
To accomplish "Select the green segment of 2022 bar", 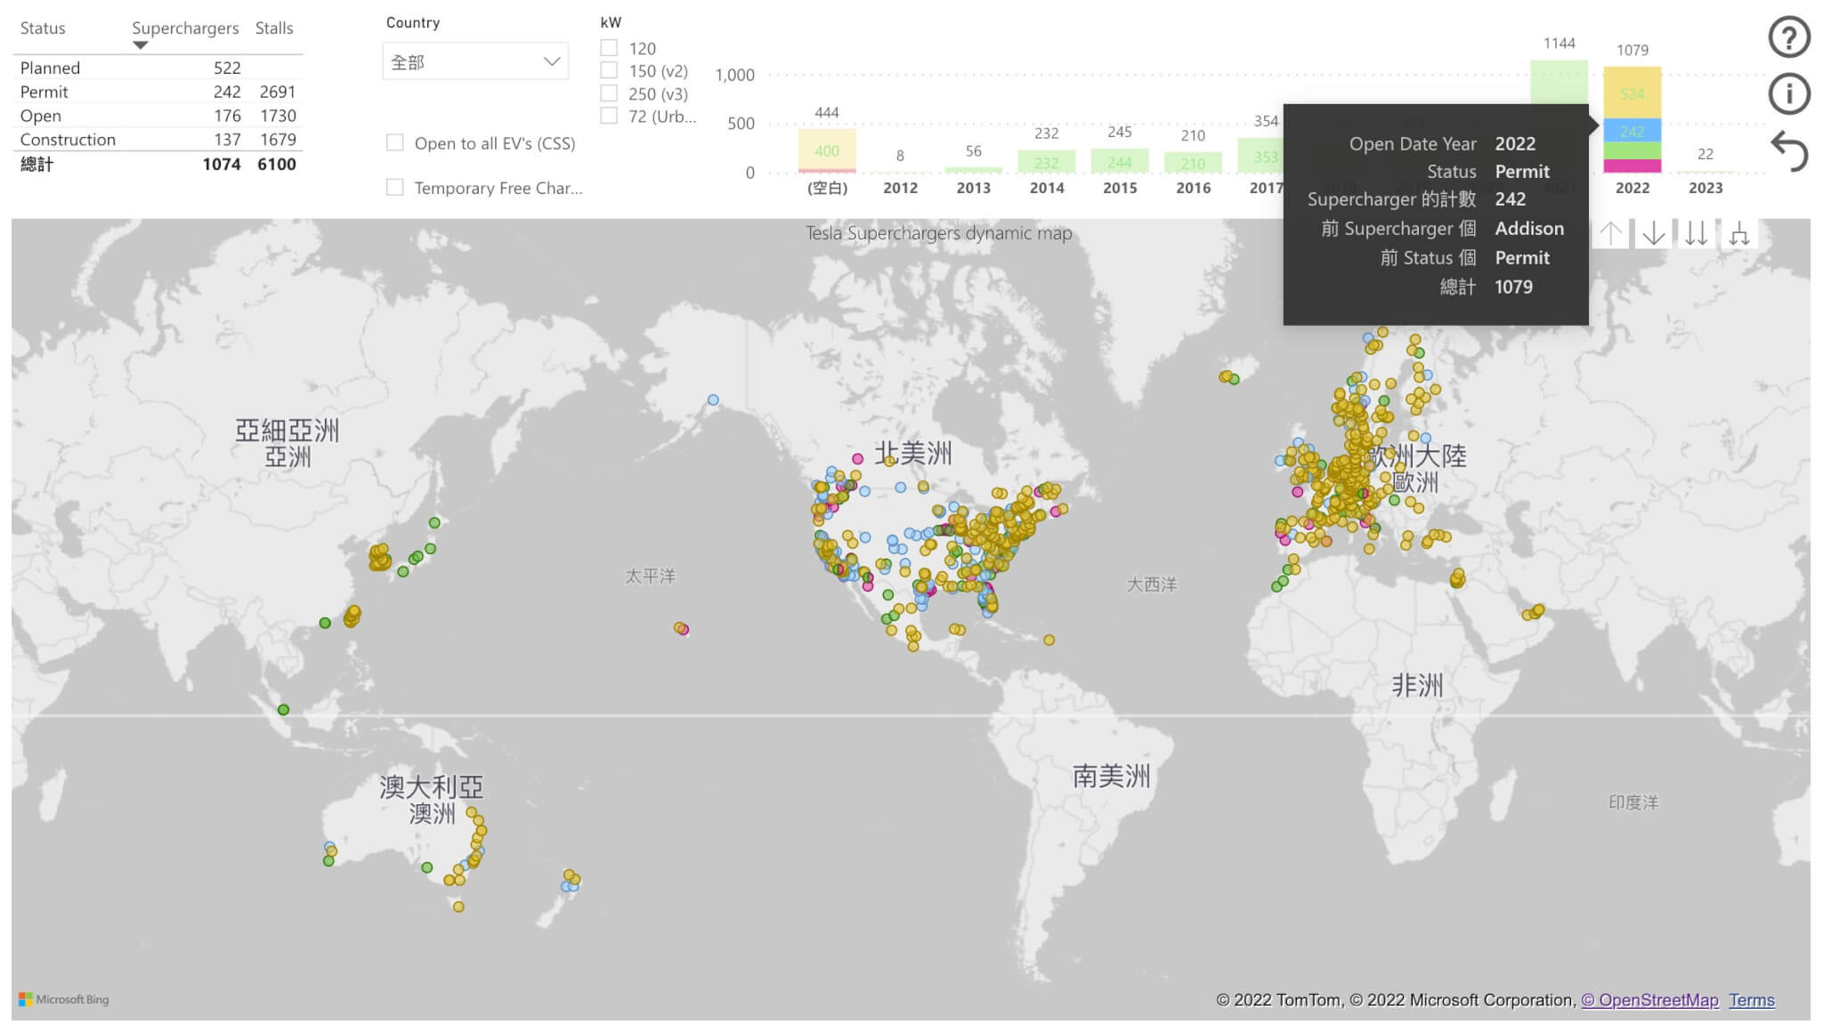I will click(x=1633, y=151).
